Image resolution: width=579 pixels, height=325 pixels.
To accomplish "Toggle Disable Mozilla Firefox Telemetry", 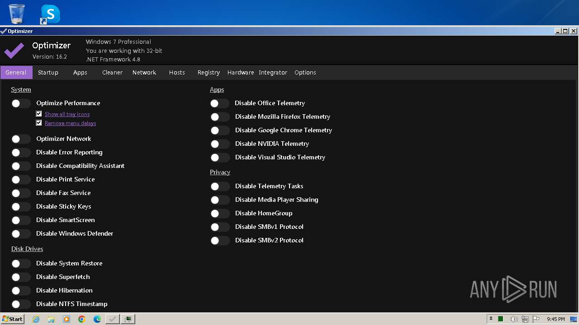I will [x=220, y=117].
